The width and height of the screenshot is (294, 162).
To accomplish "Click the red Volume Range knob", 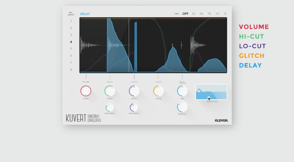I will (86, 91).
